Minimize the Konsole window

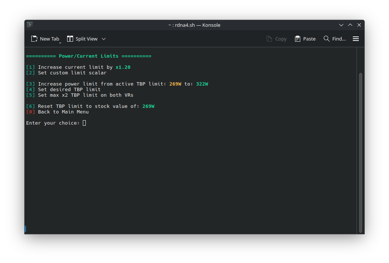[341, 25]
